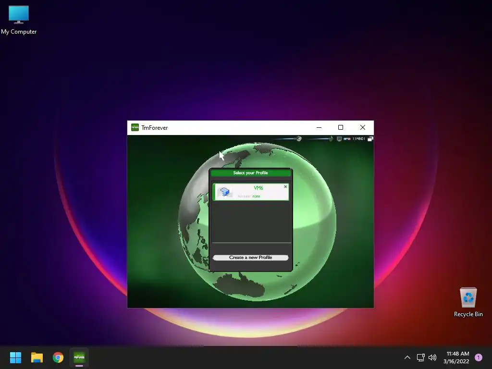Delete VM6 profile with its X

pyautogui.click(x=285, y=186)
